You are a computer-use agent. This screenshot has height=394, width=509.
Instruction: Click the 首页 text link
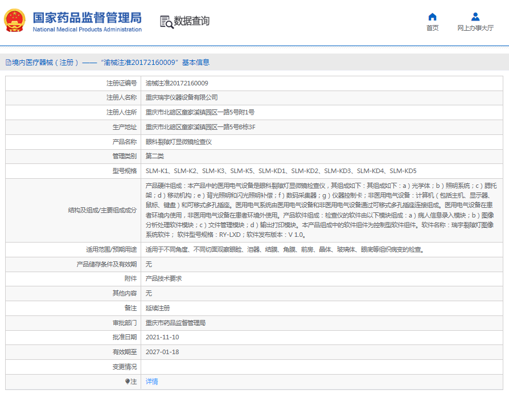tap(432, 28)
